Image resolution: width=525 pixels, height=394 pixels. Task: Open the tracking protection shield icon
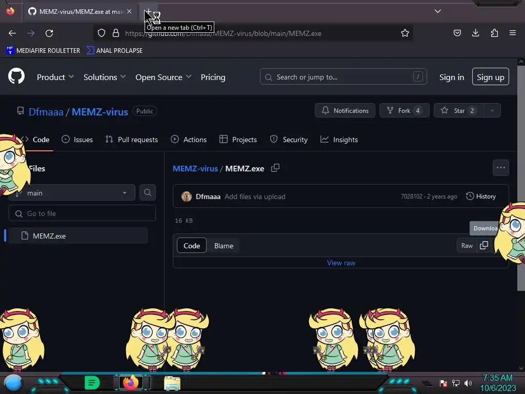point(102,33)
